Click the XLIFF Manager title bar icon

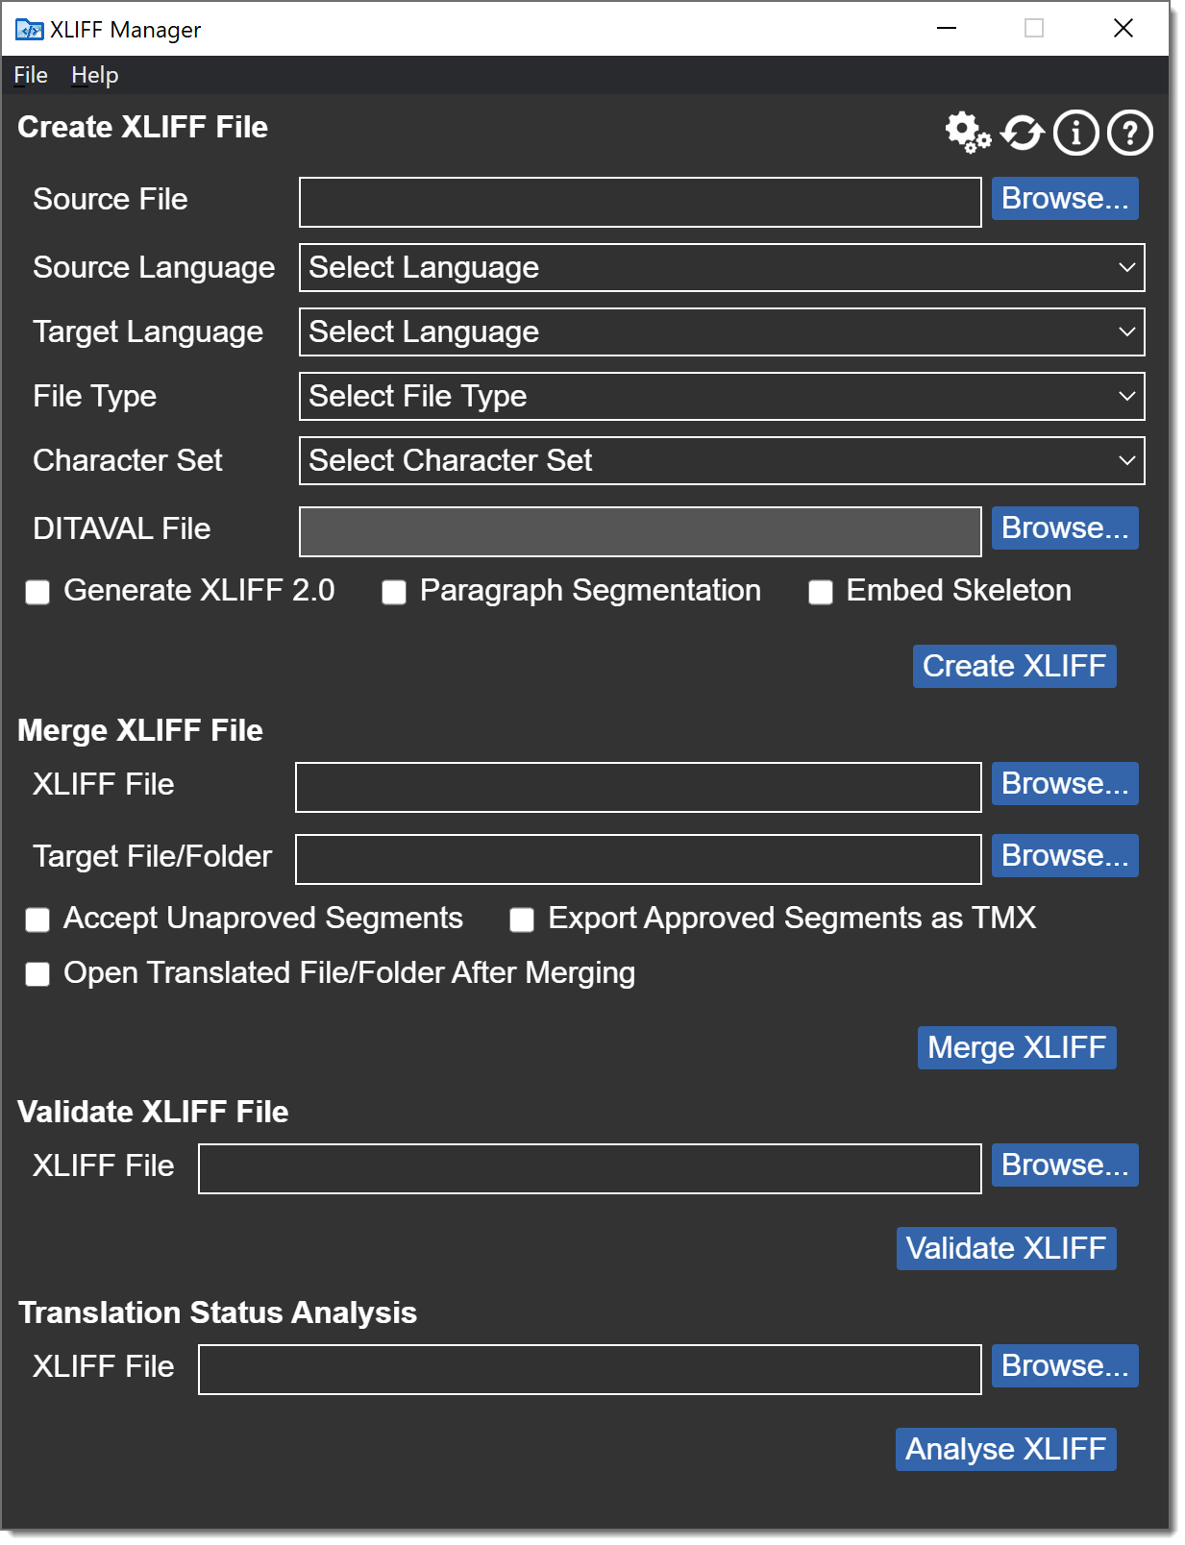[29, 30]
